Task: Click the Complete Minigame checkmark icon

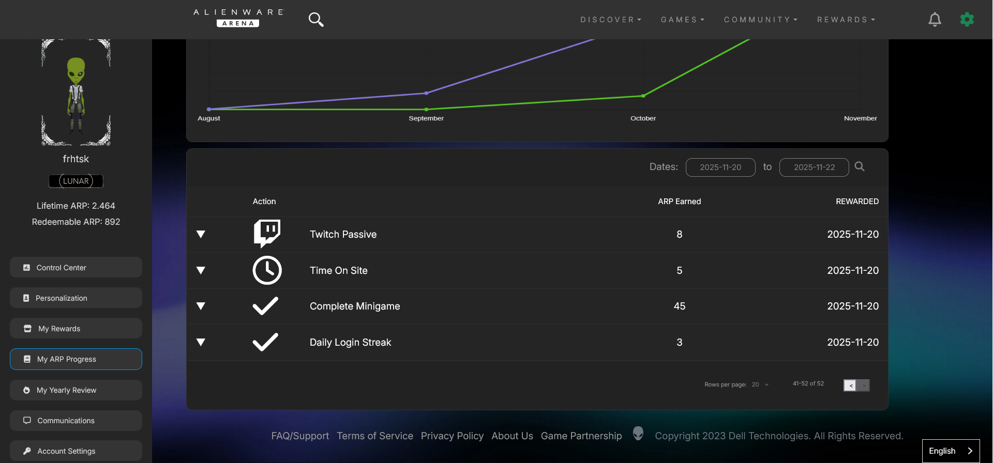Action: click(x=265, y=306)
